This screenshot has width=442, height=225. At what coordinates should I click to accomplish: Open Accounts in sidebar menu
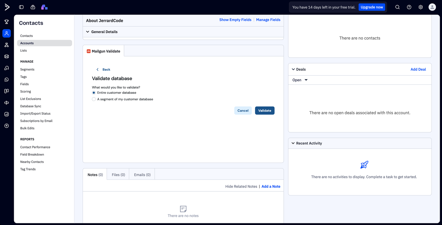[x=44, y=43]
